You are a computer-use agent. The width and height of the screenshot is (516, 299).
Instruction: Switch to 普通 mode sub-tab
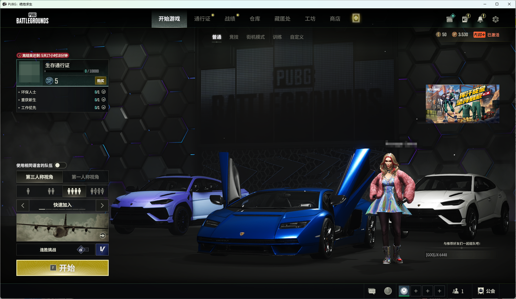pos(217,37)
